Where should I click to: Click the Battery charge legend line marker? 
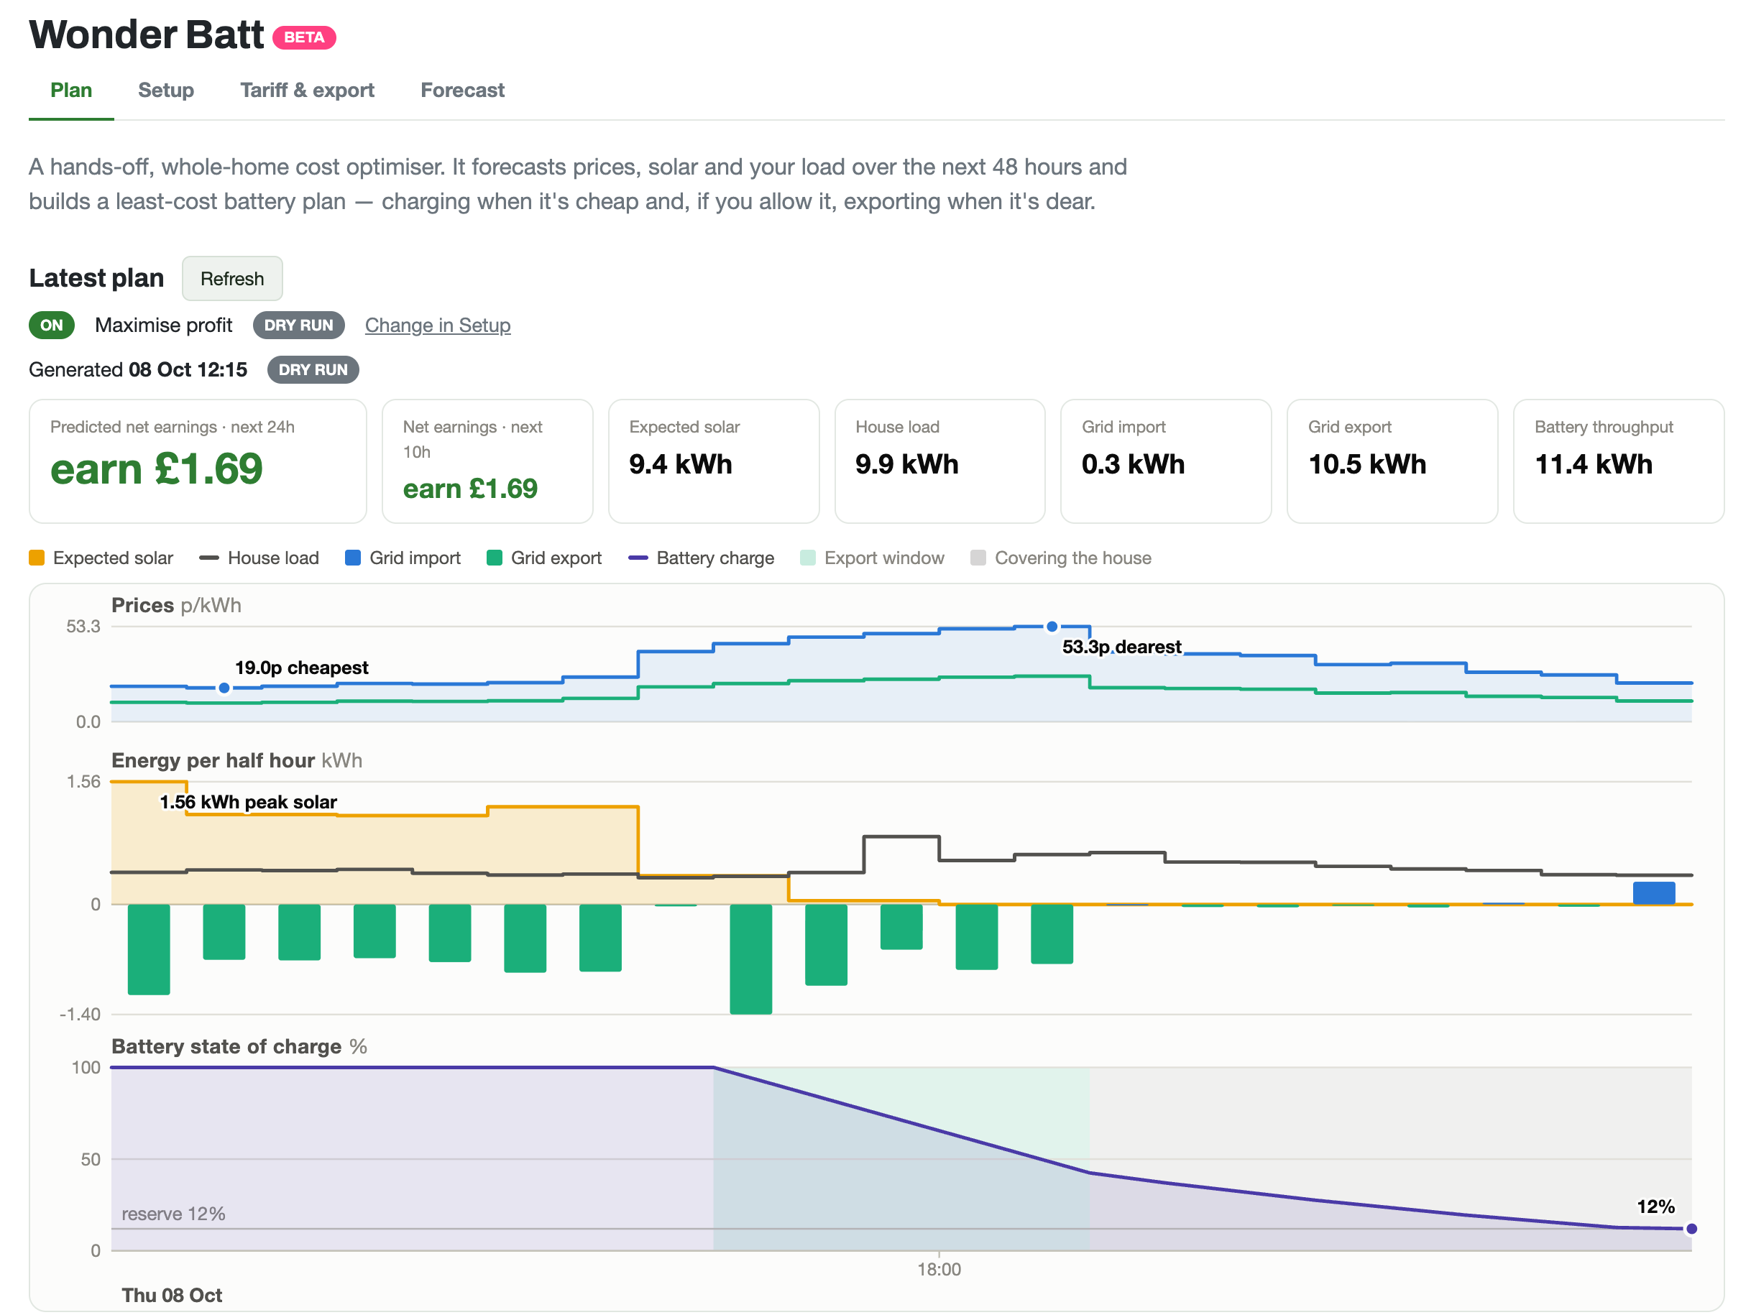638,558
